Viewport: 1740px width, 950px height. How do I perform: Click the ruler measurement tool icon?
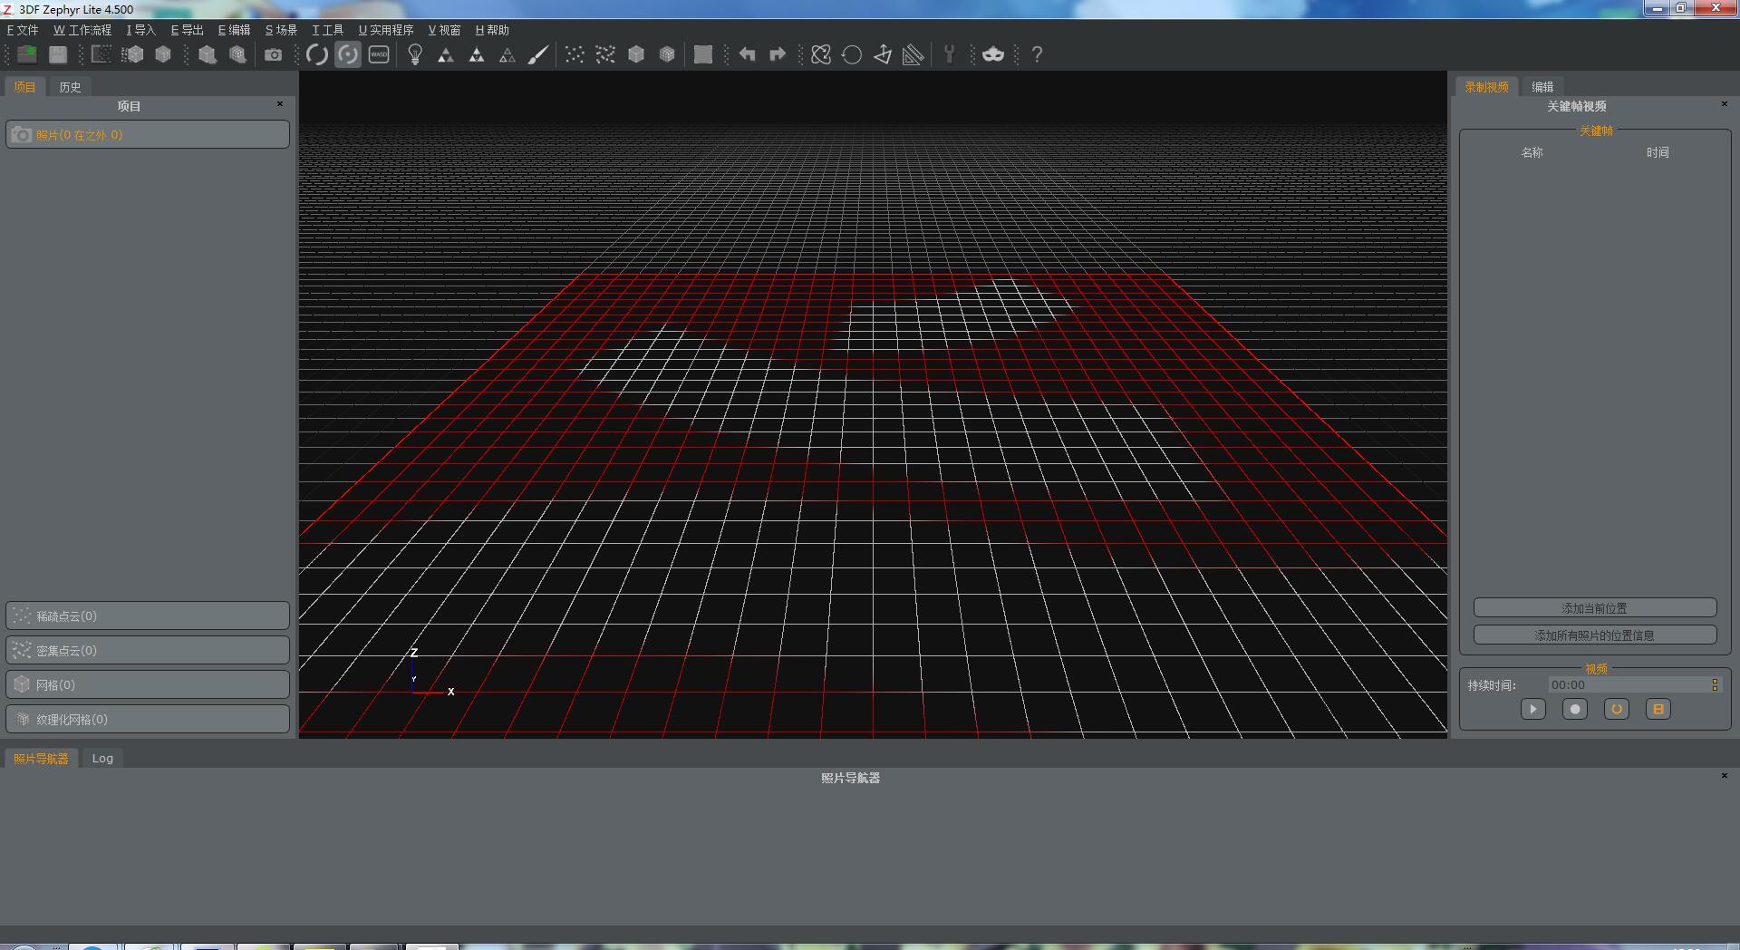913,54
